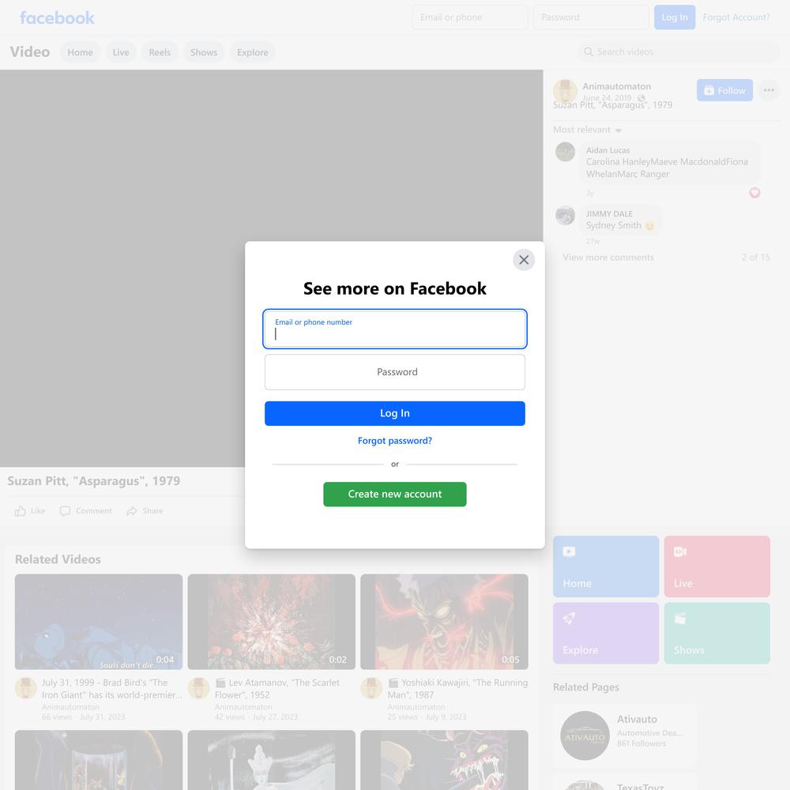
Task: Click the avatar beside The Scarlet Flower video
Action: tap(198, 688)
